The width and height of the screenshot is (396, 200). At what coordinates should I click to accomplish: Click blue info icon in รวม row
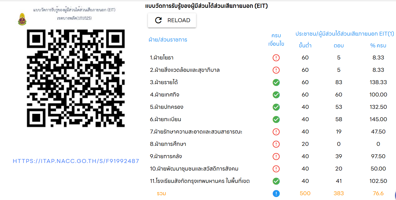[x=276, y=194]
